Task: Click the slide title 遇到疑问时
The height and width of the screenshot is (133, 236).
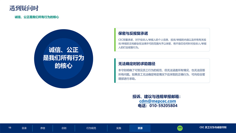Action: 24,8
